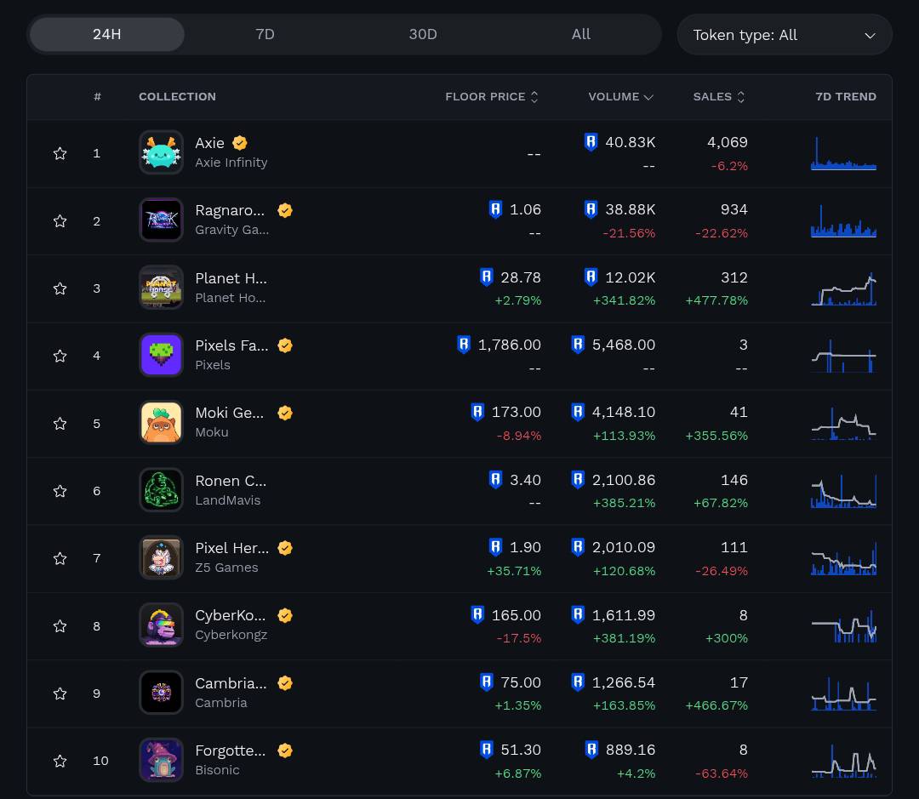Click the RON token icon beside 40.83K volume
919x799 pixels.
point(591,142)
